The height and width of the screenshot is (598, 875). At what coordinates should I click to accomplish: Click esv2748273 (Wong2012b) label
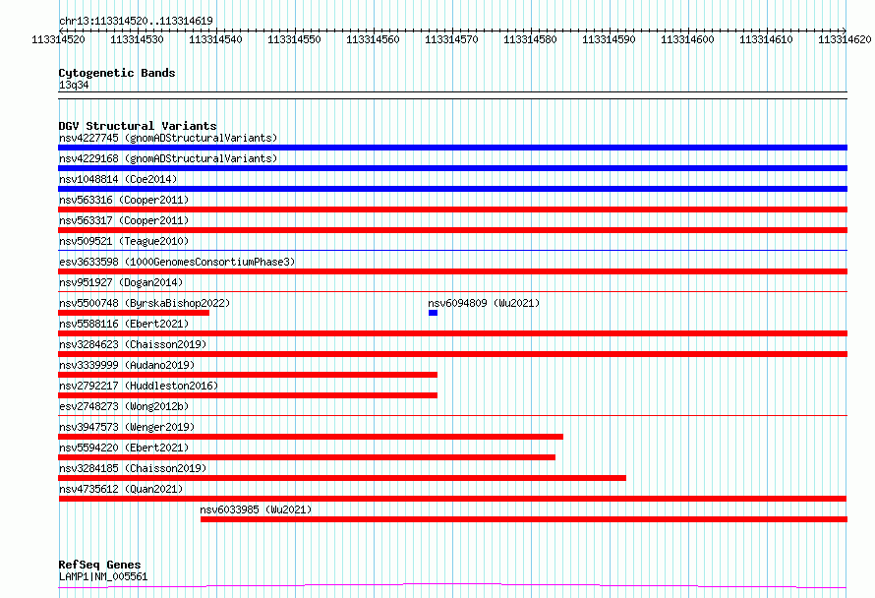pyautogui.click(x=124, y=406)
